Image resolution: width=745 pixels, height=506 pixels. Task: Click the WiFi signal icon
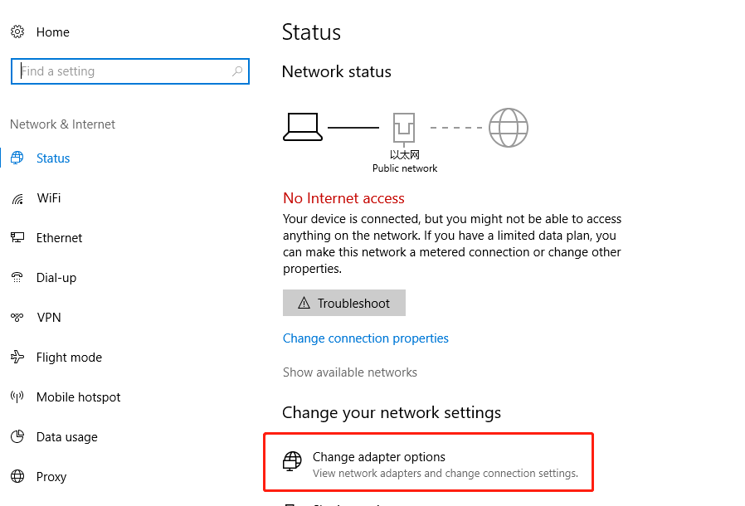pyautogui.click(x=17, y=198)
